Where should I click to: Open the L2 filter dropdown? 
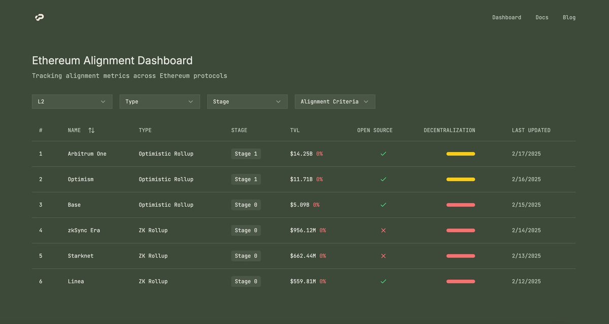pyautogui.click(x=72, y=102)
